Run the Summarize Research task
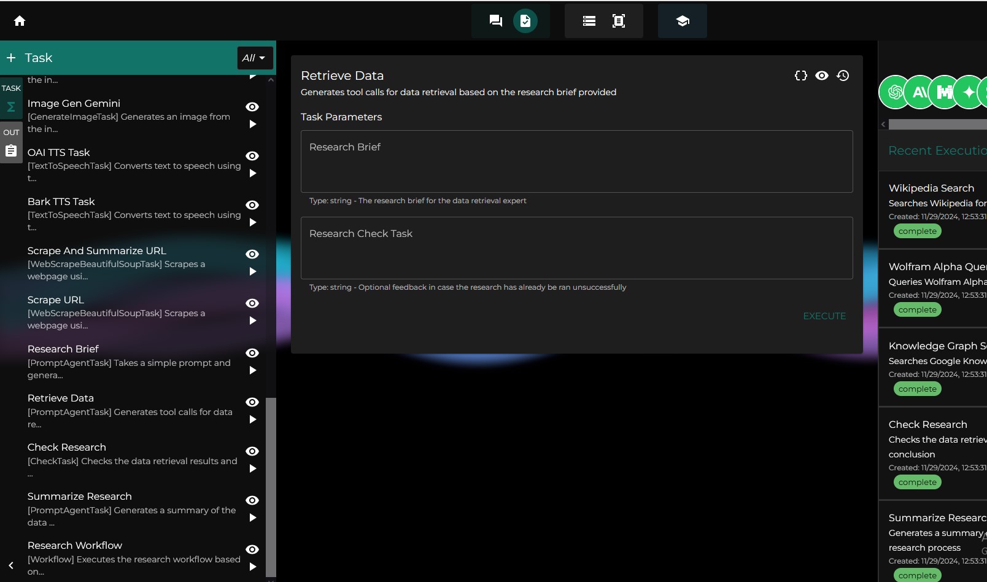The height and width of the screenshot is (582, 987). coord(252,518)
